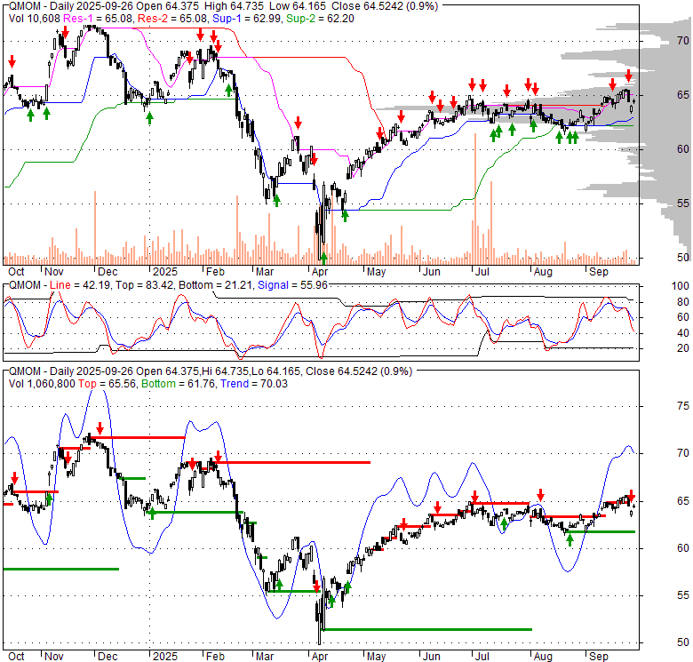Click the '55' axis value of the lower trend chart

(x=683, y=595)
